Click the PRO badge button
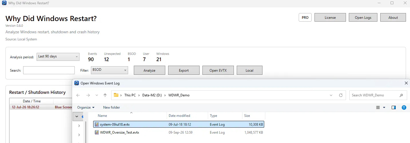 pyautogui.click(x=305, y=17)
